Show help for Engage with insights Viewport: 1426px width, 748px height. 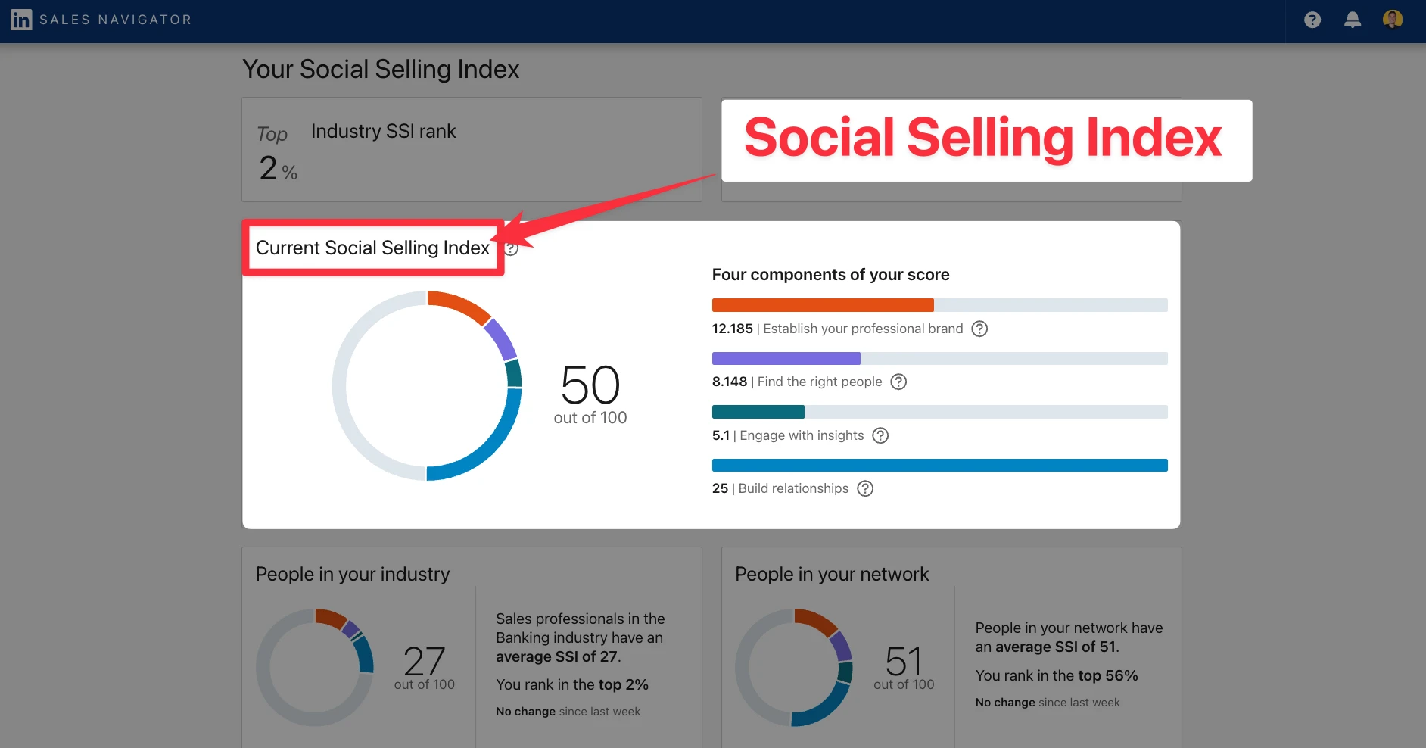pos(880,435)
